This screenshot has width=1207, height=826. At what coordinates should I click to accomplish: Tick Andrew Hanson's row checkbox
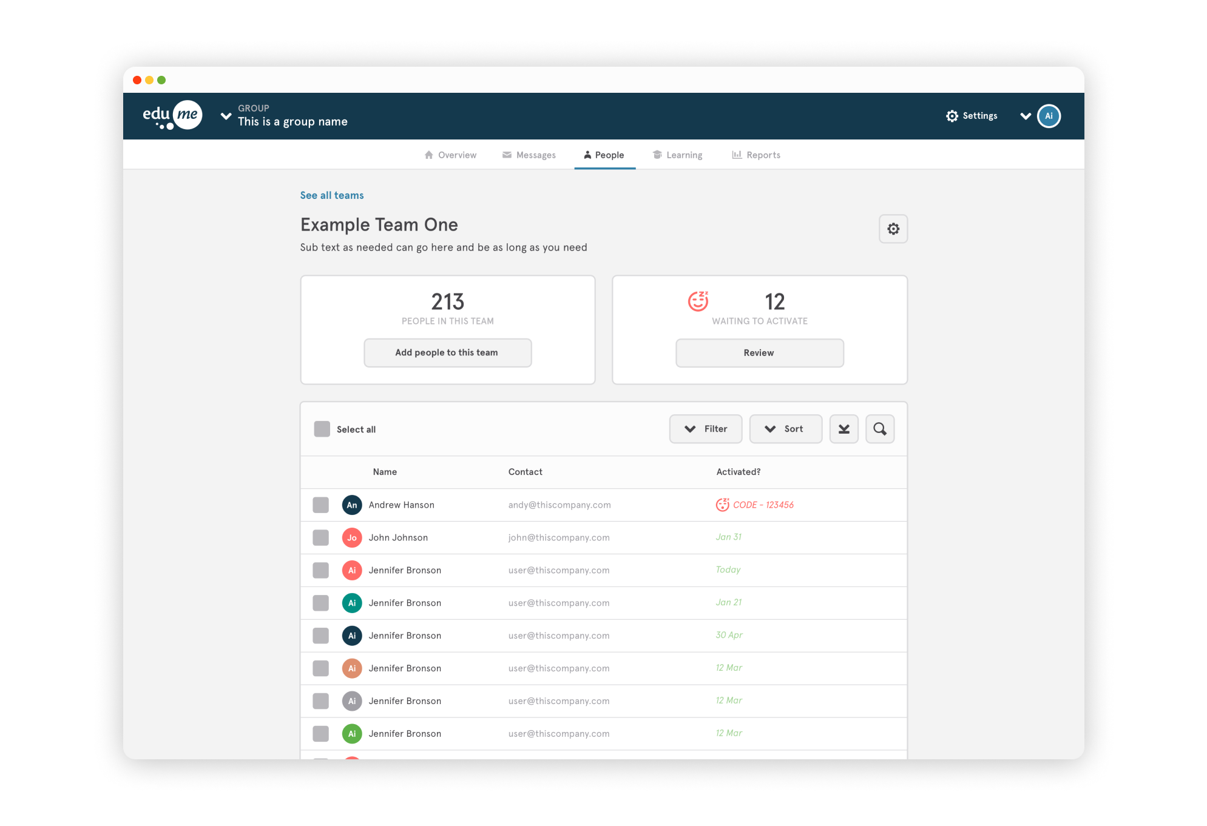(x=320, y=505)
